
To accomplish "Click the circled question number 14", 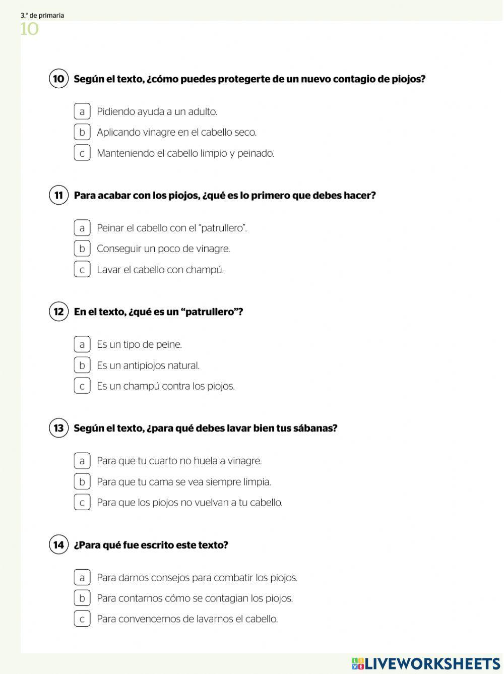I will pos(58,545).
